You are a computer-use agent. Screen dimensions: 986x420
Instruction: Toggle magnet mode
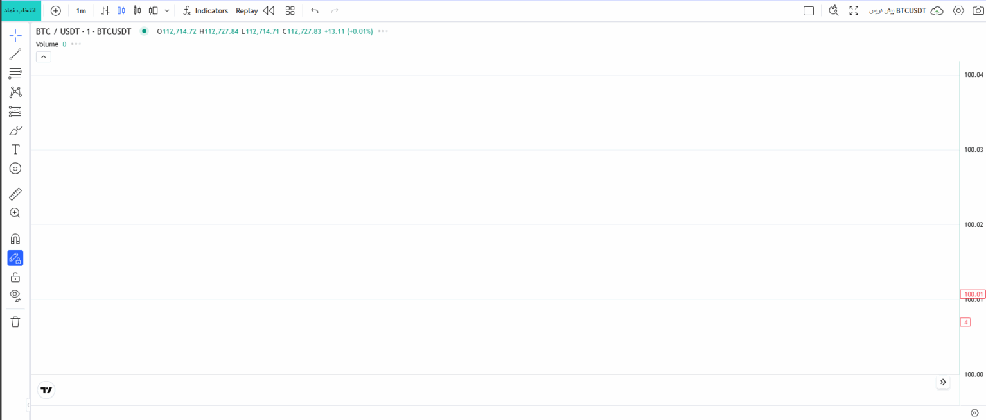pyautogui.click(x=15, y=239)
